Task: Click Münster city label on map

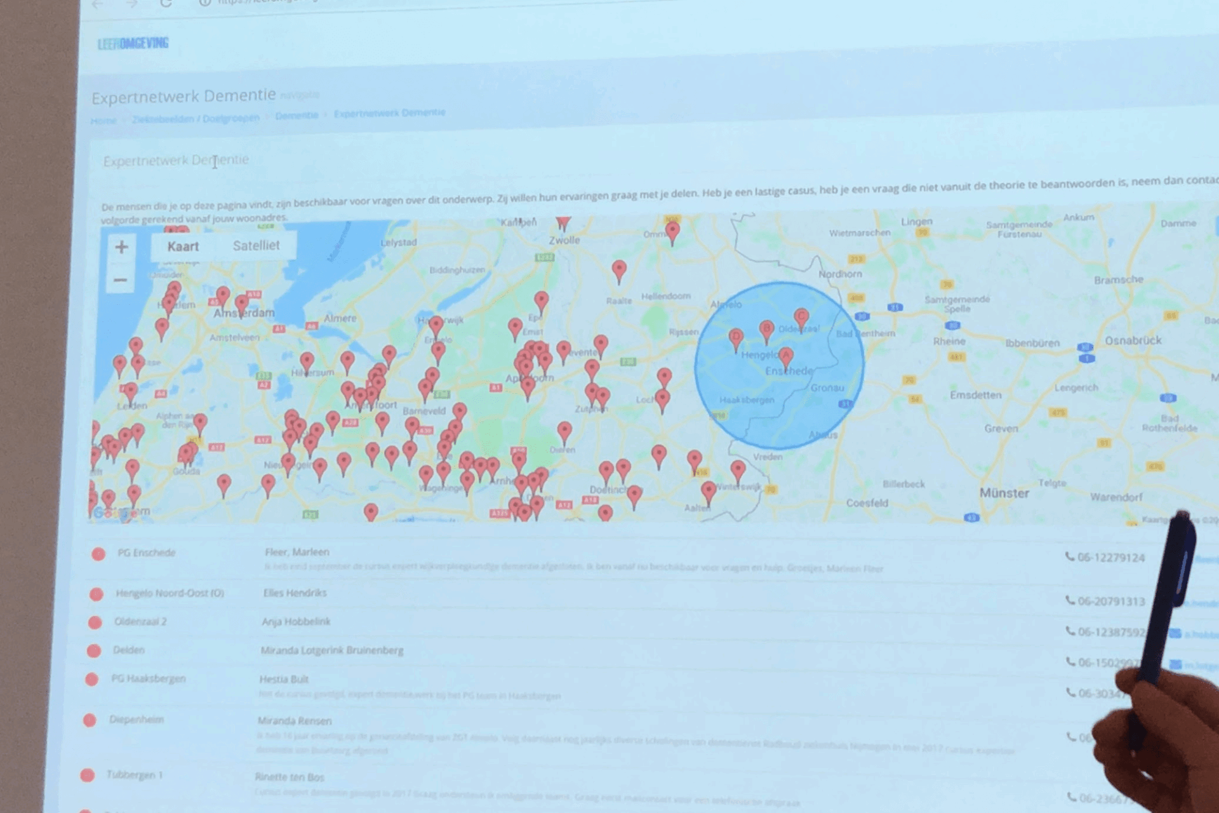Action: coord(1004,494)
